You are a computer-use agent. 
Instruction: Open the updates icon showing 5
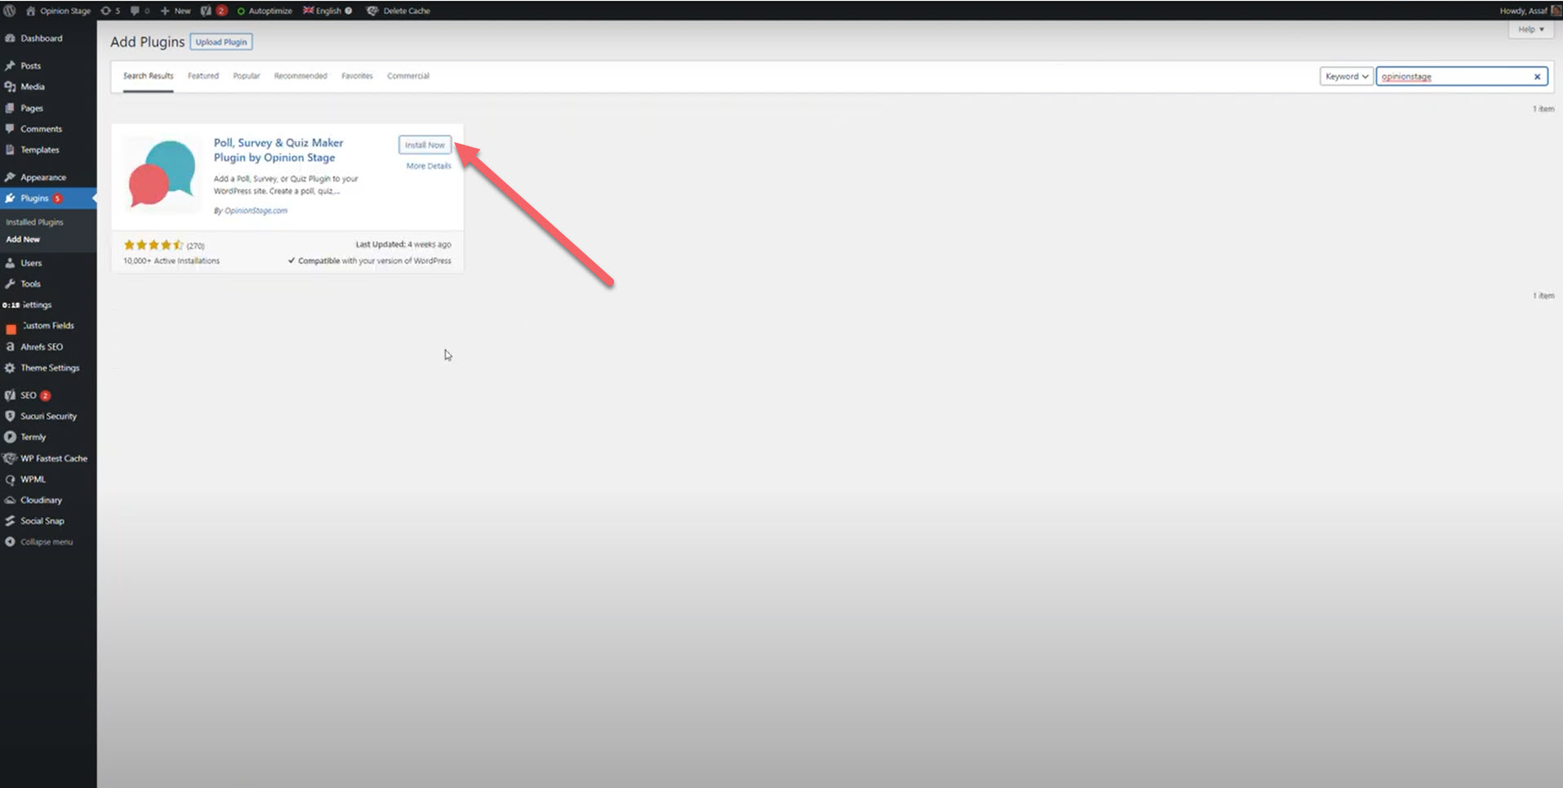[x=110, y=11]
